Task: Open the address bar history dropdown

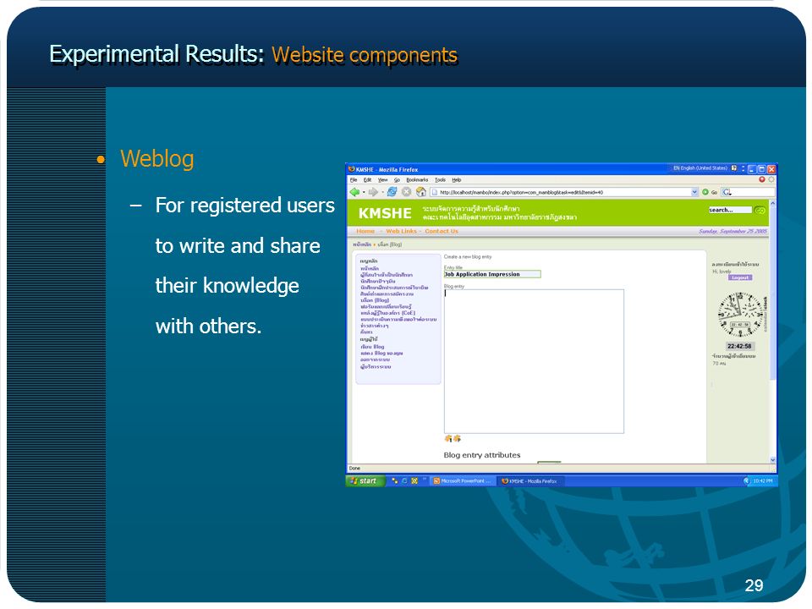Action: 694,192
